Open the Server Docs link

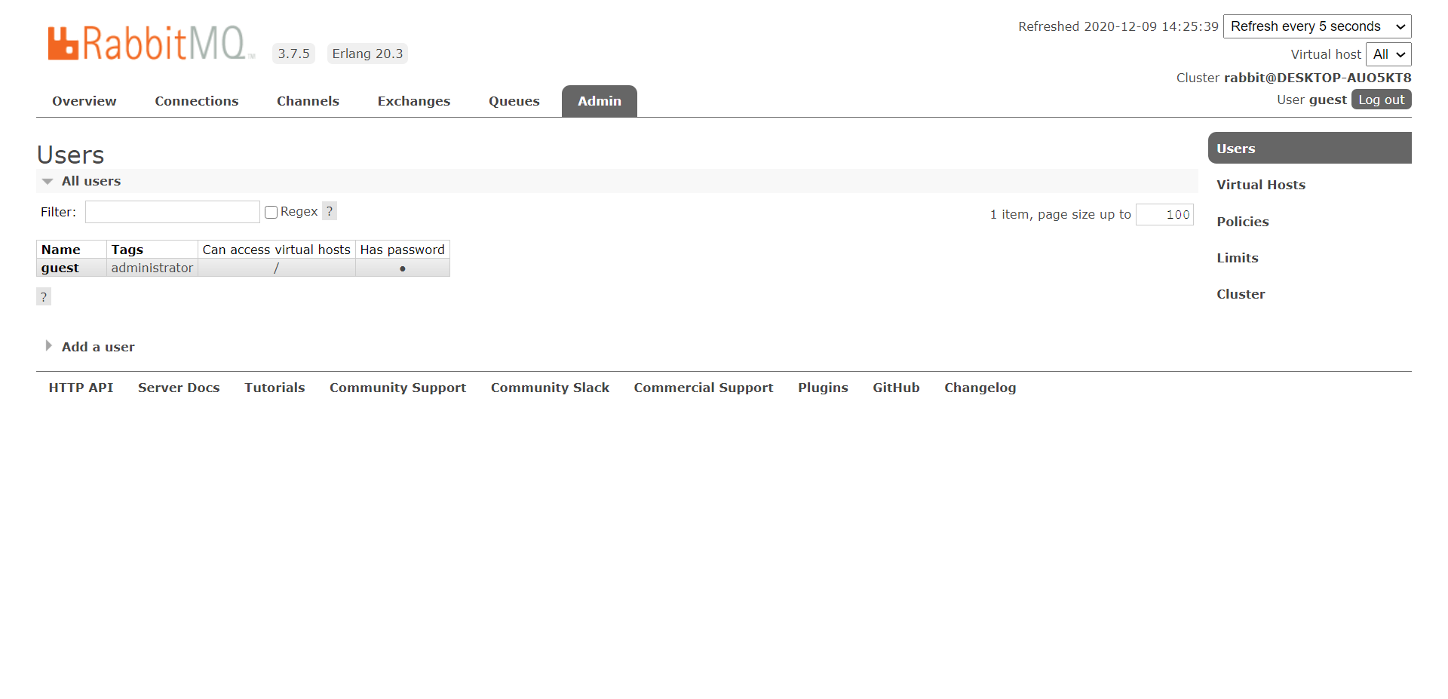179,388
